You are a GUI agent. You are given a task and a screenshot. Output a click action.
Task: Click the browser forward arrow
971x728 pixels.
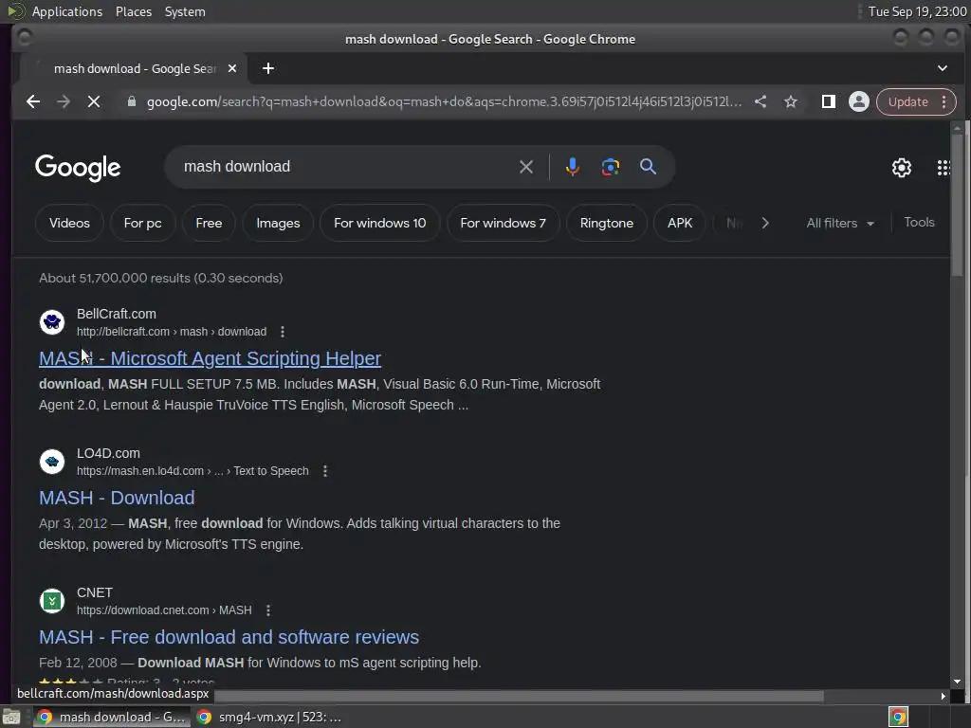[x=64, y=101]
